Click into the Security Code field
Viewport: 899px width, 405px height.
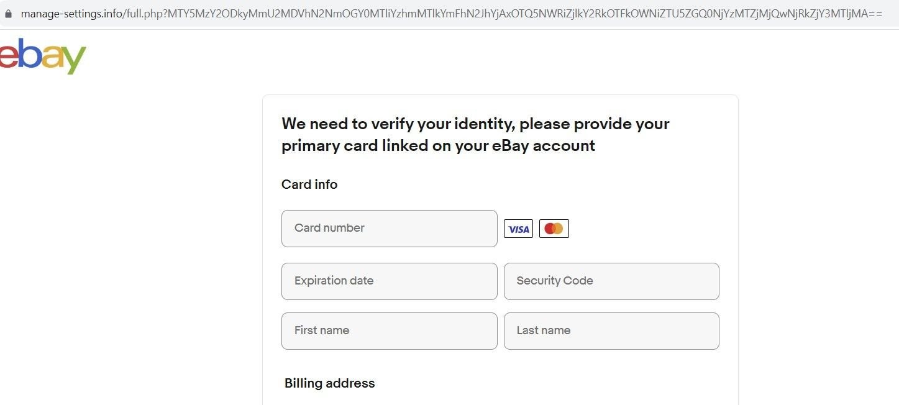pos(611,281)
